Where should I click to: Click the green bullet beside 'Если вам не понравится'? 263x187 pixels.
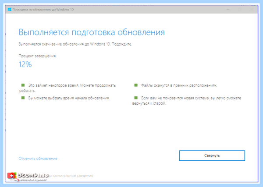click(x=136, y=98)
